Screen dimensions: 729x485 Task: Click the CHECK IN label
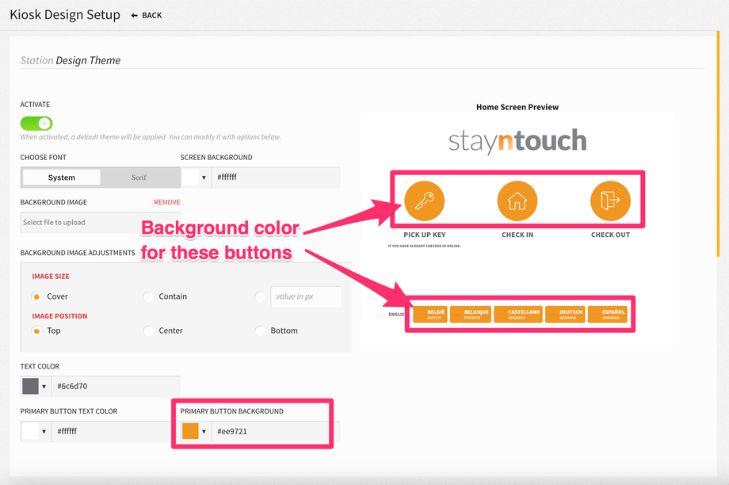[517, 235]
